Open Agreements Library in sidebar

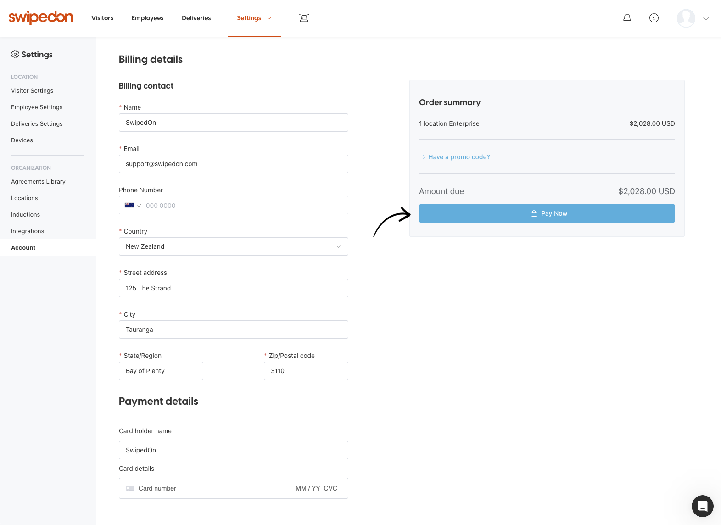[x=38, y=181]
